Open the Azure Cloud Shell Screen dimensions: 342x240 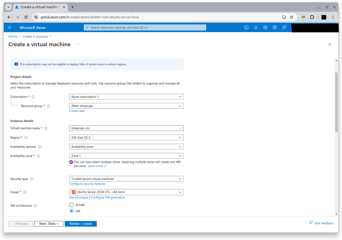[246, 27]
